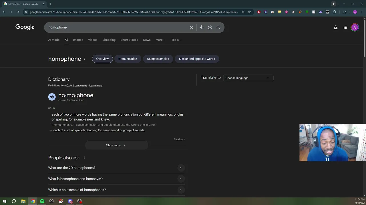Select the Shopping search tab
This screenshot has width=366, height=205.
click(x=109, y=40)
